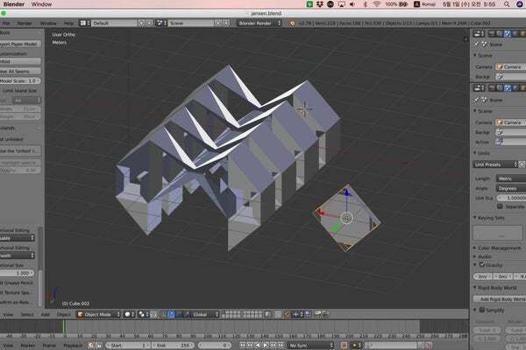Toggle the Separate units checkbox
The image size is (526, 350).
(x=500, y=206)
